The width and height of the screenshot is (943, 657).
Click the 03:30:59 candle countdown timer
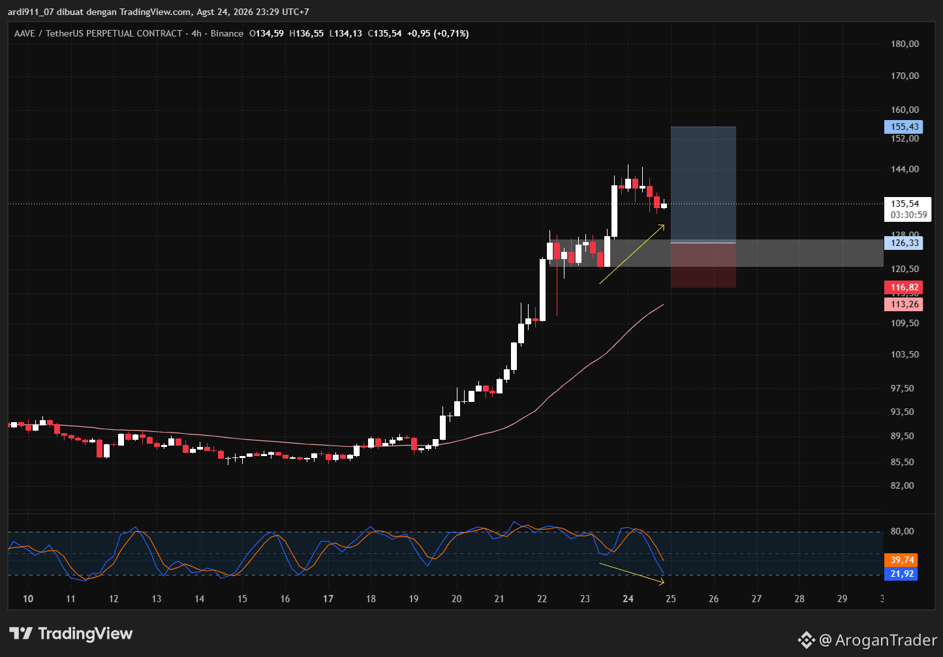pos(908,215)
